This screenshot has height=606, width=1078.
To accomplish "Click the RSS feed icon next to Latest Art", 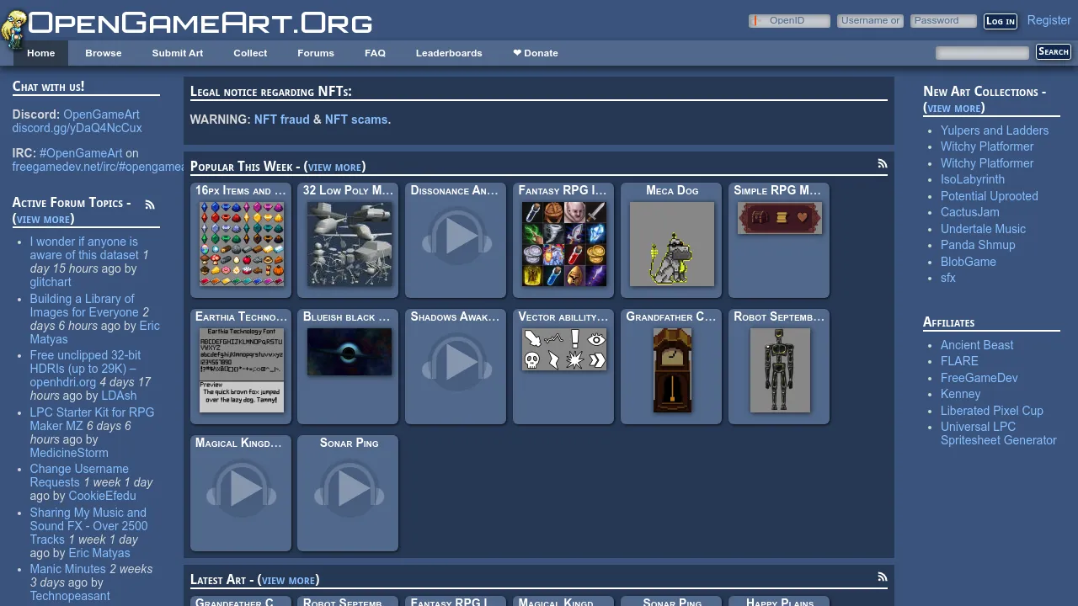I will [883, 577].
